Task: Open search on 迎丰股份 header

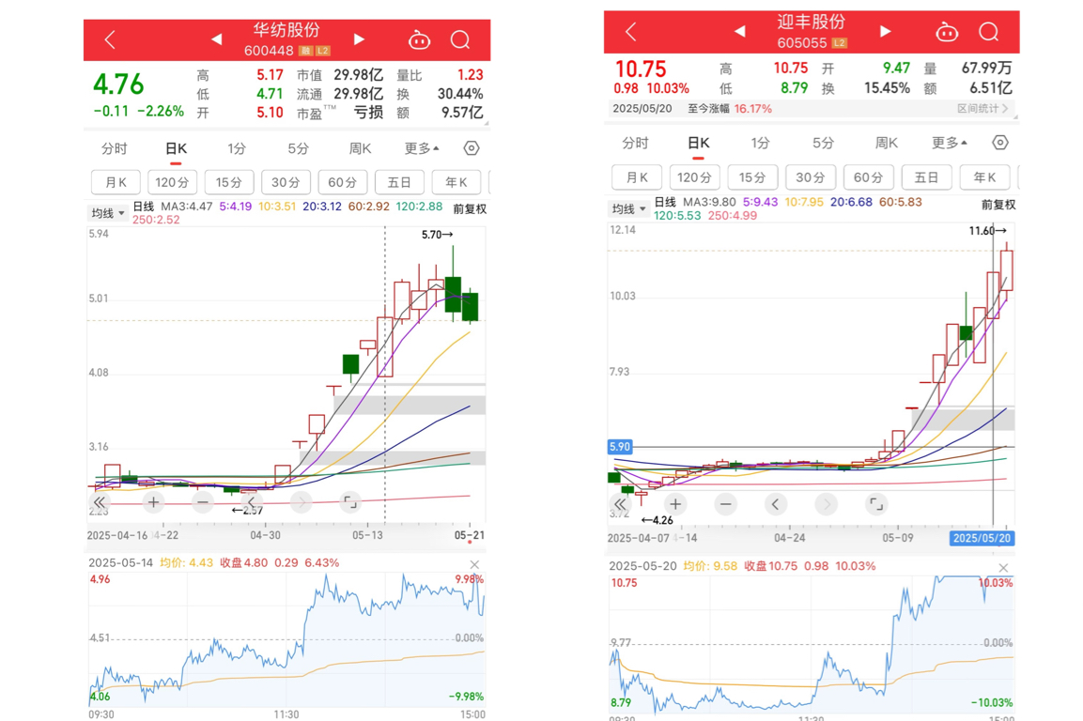Action: coord(989,32)
